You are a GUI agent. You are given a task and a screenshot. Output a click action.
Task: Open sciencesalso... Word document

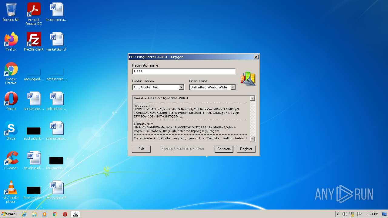point(56,131)
